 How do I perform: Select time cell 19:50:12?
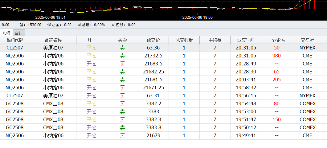(246, 127)
